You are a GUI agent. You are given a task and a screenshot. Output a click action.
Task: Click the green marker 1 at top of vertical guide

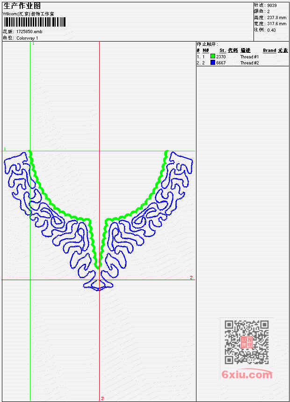click(x=33, y=43)
